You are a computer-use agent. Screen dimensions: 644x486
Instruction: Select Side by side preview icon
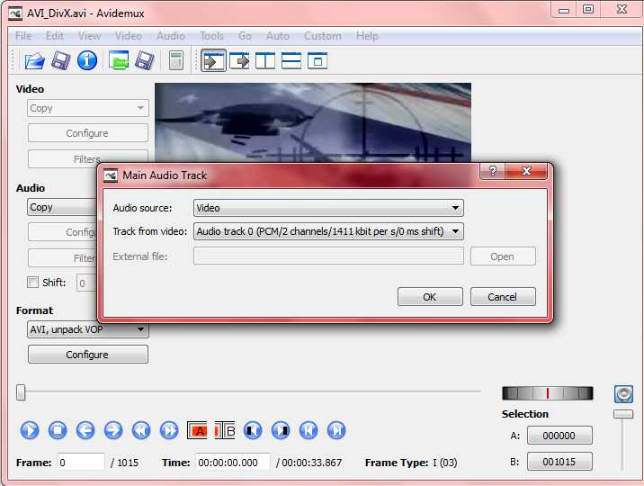(265, 61)
